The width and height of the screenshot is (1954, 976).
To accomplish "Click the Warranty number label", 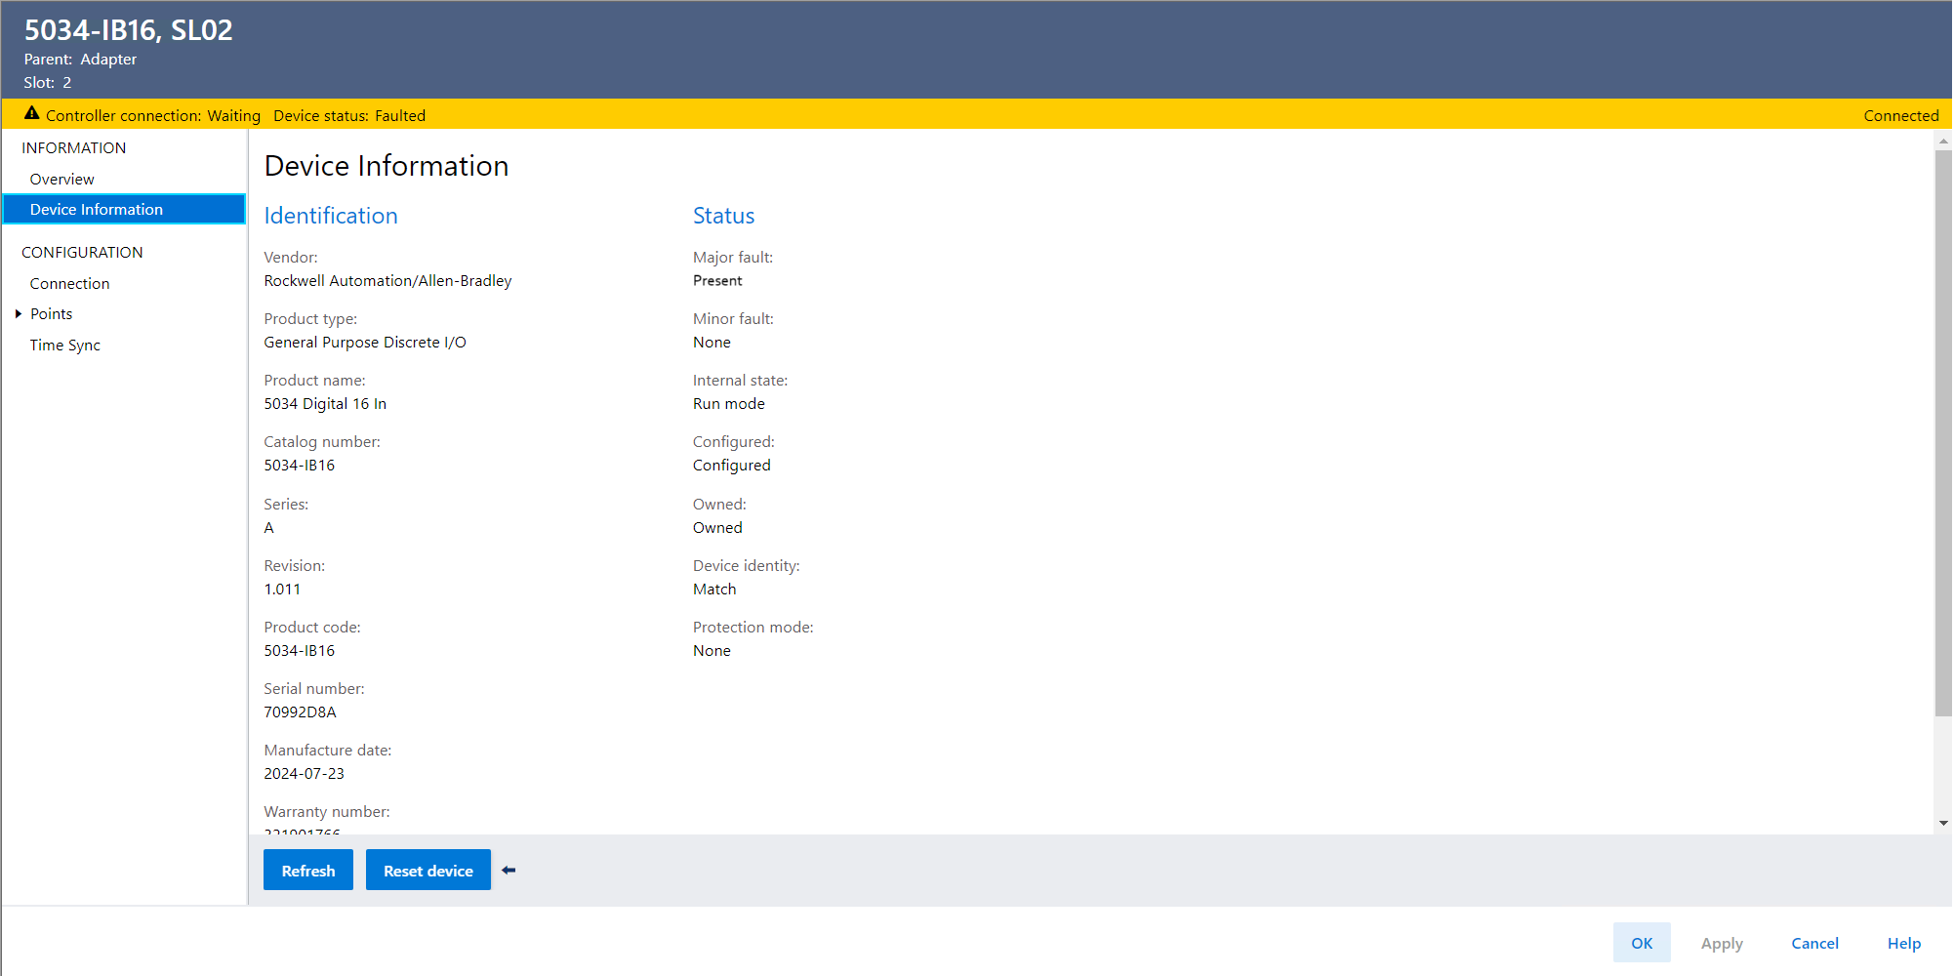I will pyautogui.click(x=327, y=812).
